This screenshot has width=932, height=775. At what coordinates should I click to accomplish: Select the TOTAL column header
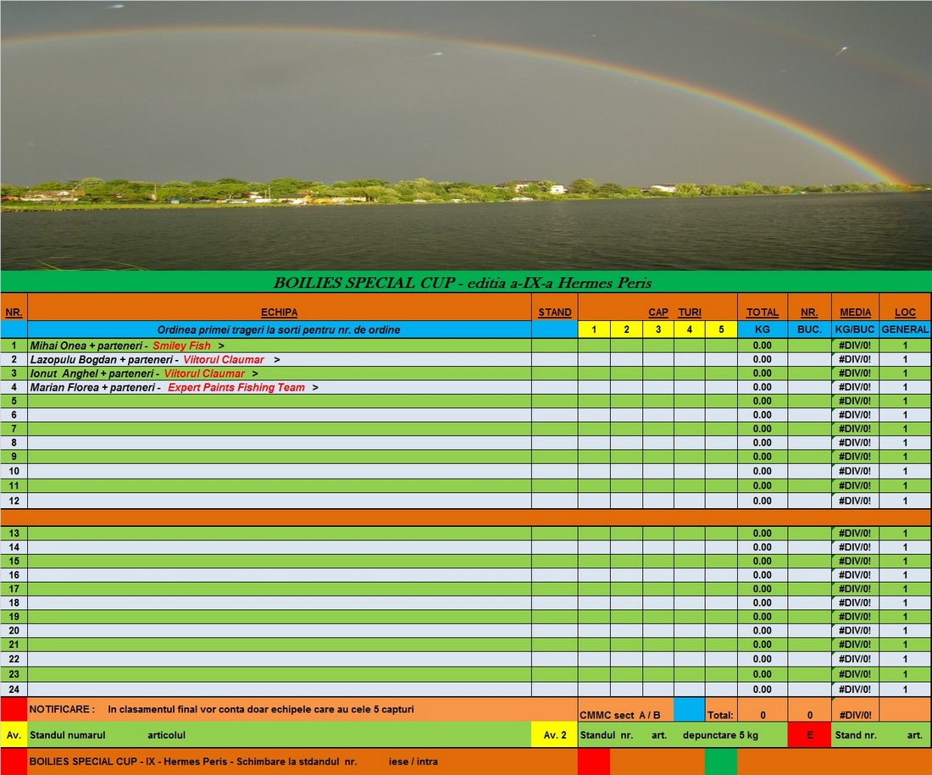(x=762, y=313)
